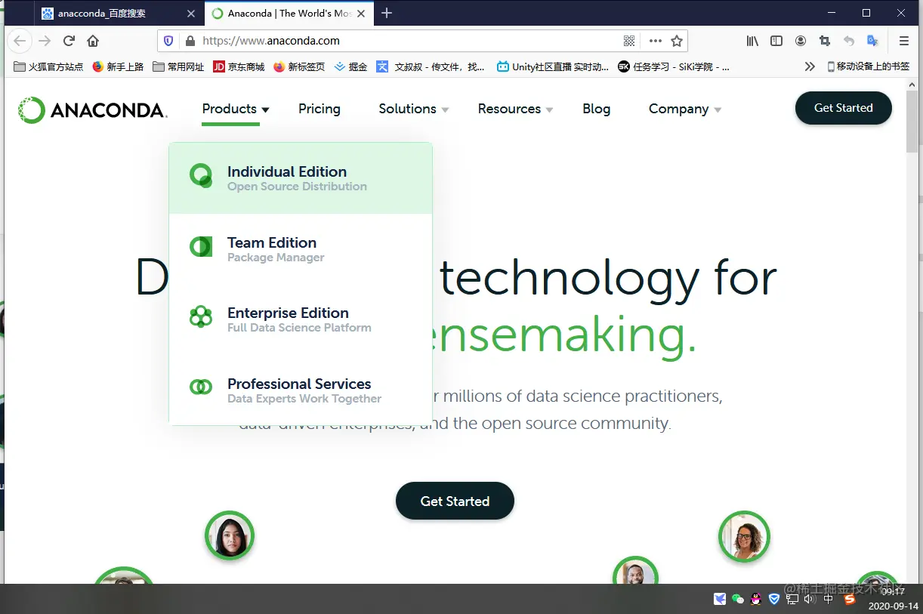Open the blue shield security tray icon

pos(774,599)
